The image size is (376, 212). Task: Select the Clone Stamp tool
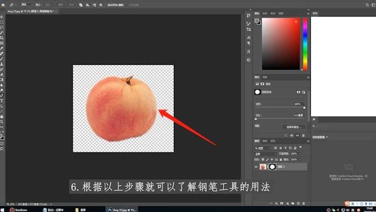click(x=2, y=64)
